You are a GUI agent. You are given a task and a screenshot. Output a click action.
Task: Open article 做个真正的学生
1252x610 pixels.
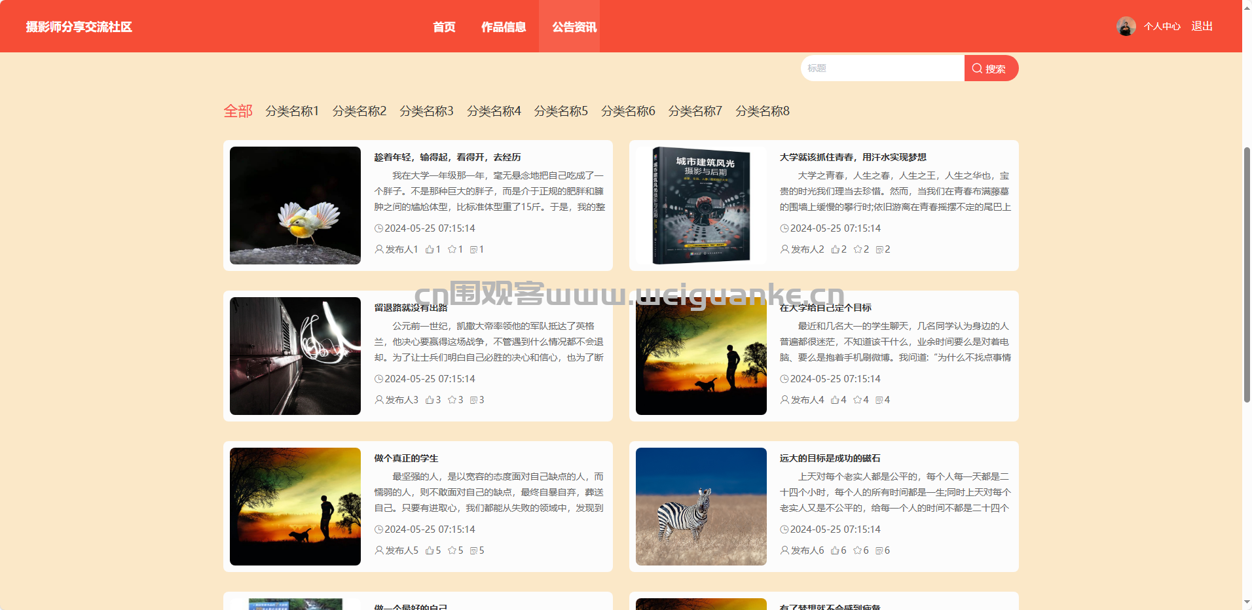coord(406,458)
